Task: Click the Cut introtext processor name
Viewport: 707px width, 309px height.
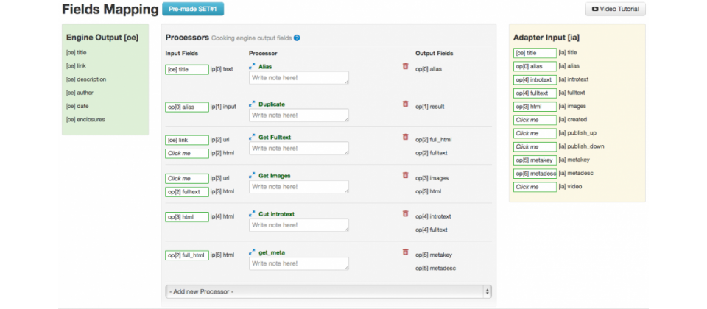Action: tap(276, 214)
